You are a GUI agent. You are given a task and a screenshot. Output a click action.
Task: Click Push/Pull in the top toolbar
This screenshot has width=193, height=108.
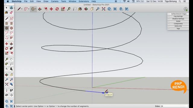40,9
